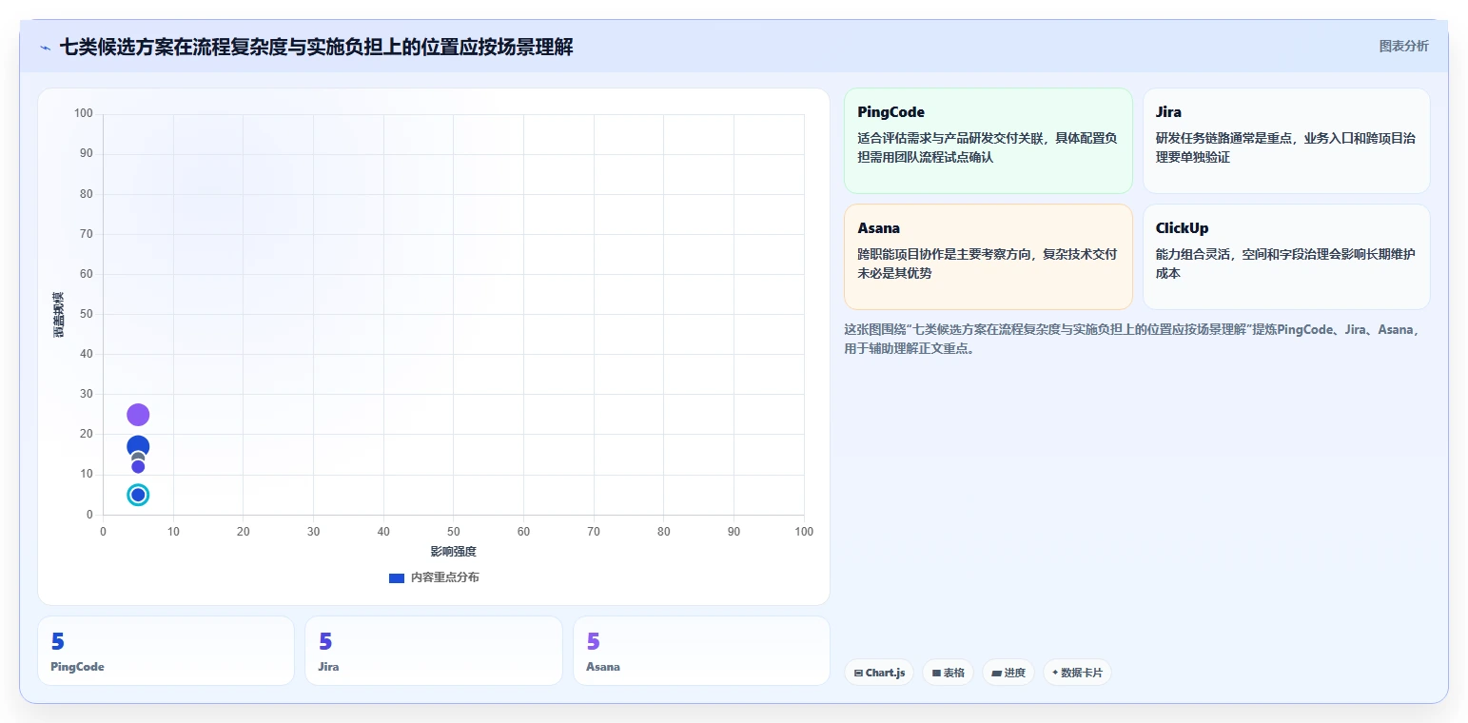Click the small gray bubble near 14

click(138, 457)
